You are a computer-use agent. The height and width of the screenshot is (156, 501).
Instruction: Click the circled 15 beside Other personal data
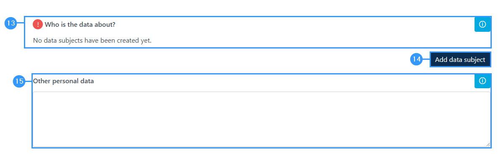[x=19, y=81]
